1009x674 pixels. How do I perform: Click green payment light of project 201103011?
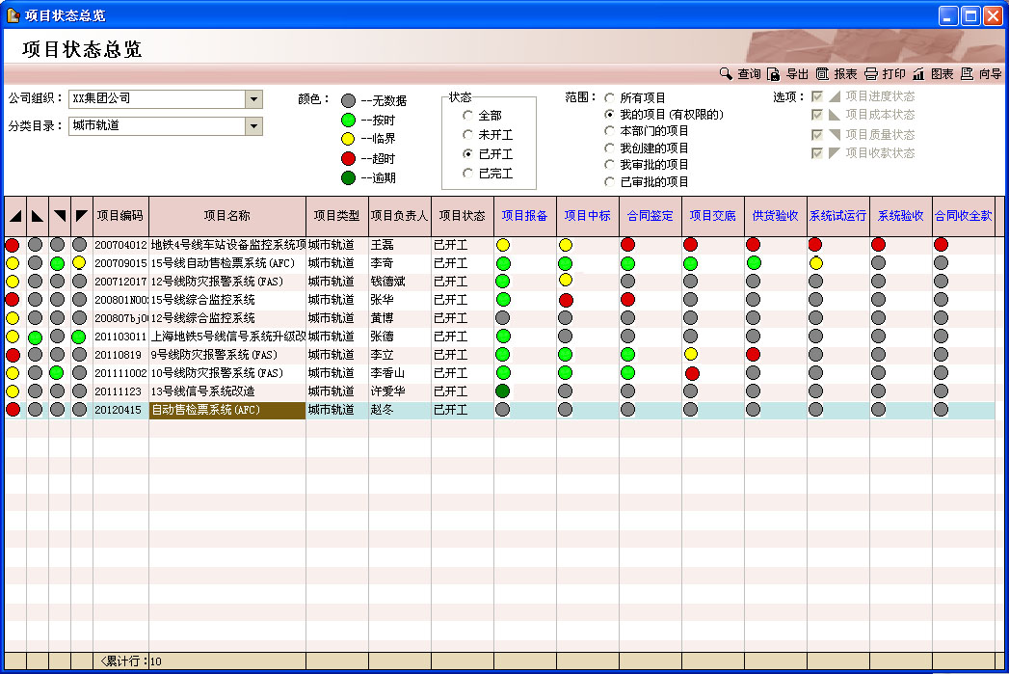tap(78, 337)
